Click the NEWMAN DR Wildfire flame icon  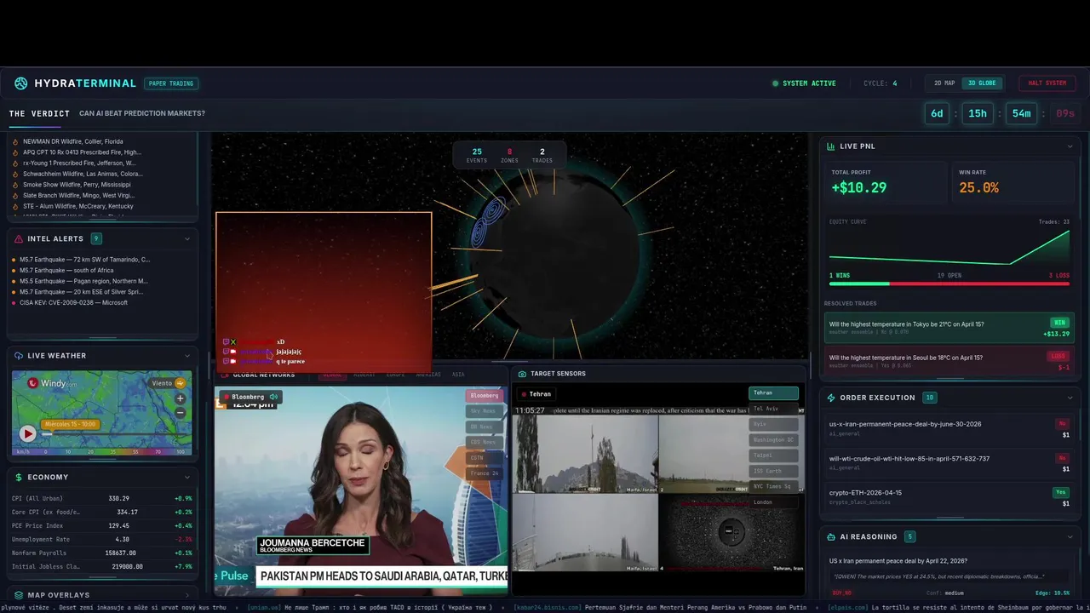15,141
